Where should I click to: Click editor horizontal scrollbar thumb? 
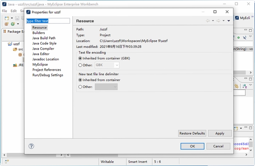94,155
